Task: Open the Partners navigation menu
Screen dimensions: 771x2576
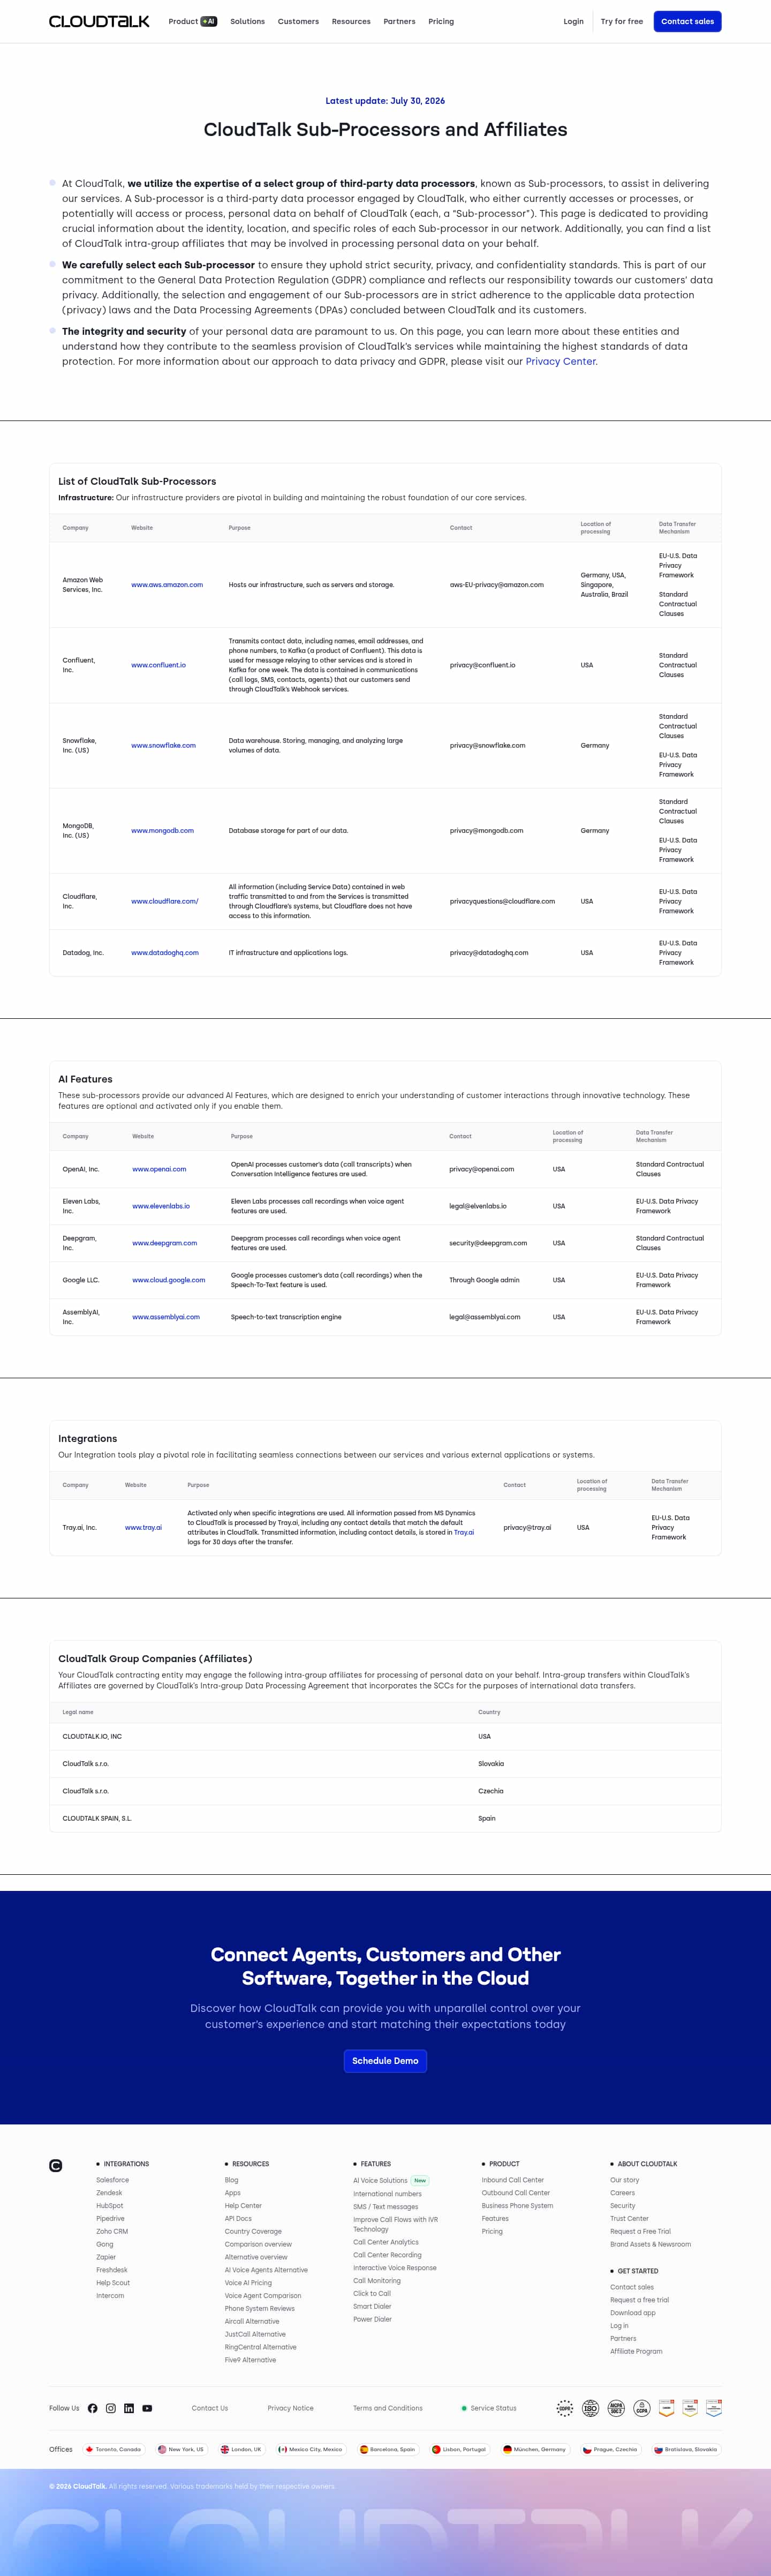Action: tap(399, 21)
